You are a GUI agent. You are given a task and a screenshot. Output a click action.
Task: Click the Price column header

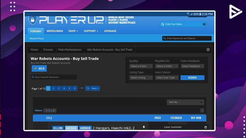pyautogui.click(x=158, y=118)
